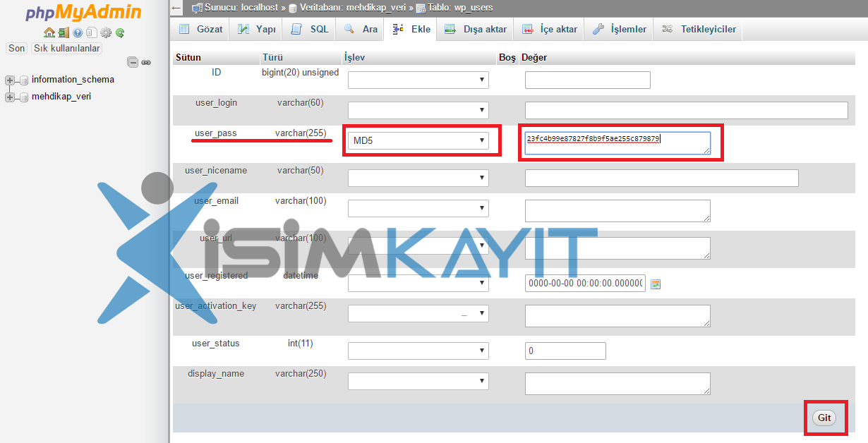
Task: Click database icon beside mehdikap_veri
Action: (24, 97)
